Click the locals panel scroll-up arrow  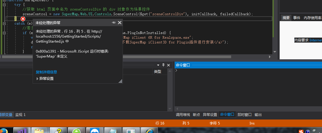pyautogui.click(x=170, y=71)
